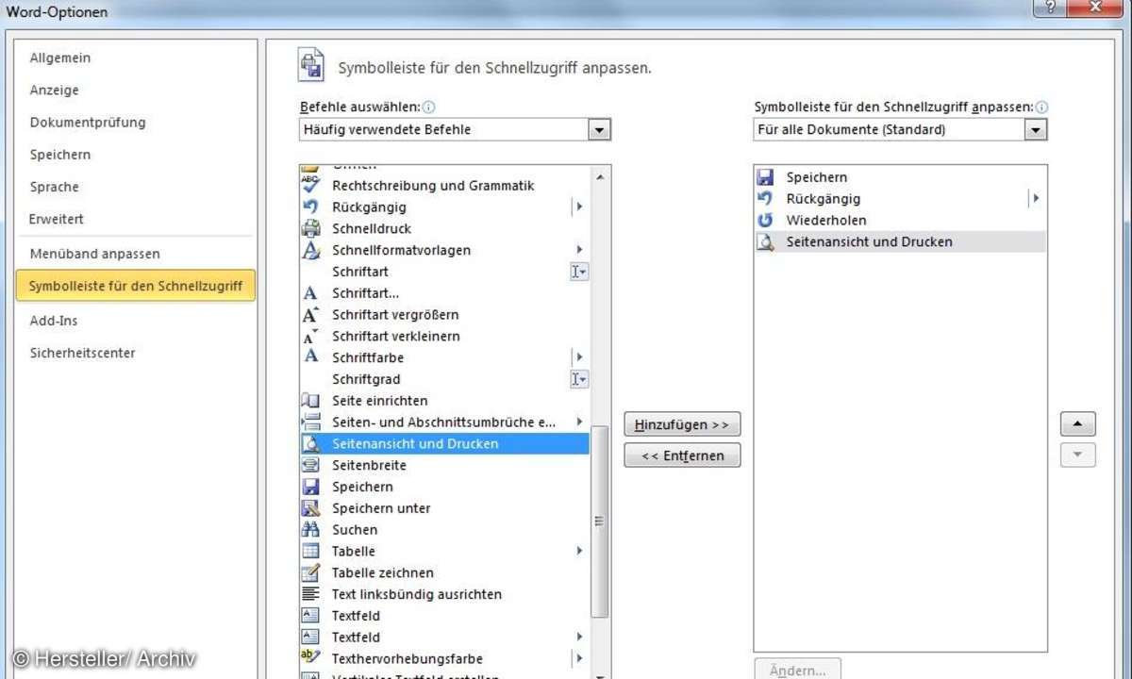Screen dimensions: 1132x679
Task: Click the disabled move down arrow button
Action: click(1078, 455)
